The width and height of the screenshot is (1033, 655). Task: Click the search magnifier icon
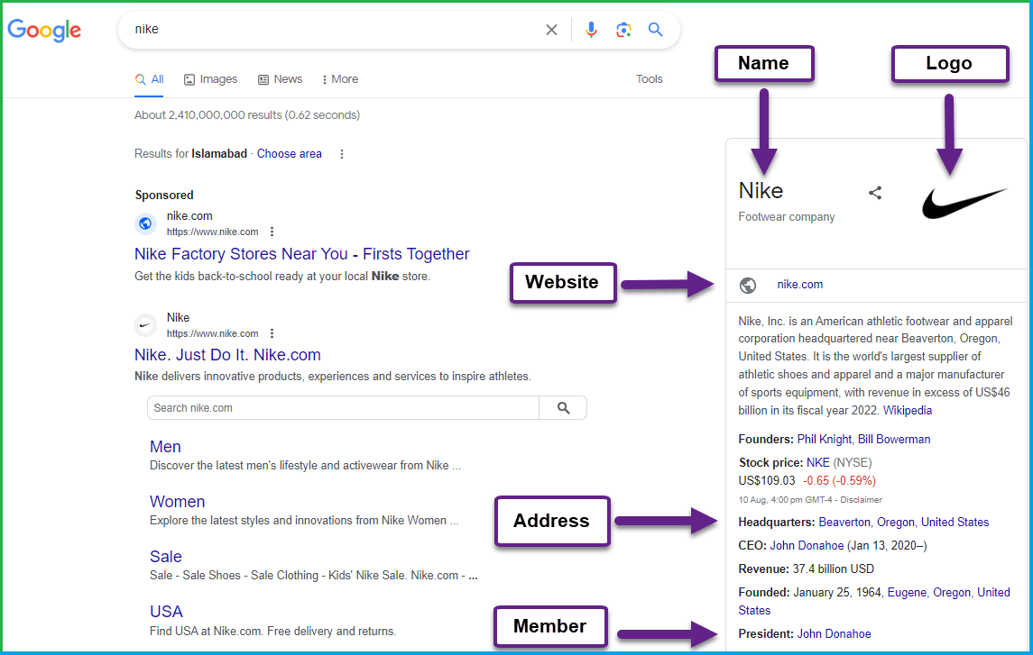click(x=655, y=29)
